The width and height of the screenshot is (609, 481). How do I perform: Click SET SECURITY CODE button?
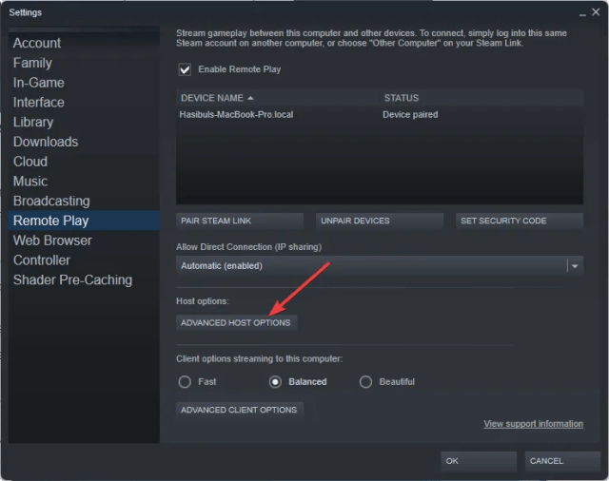coord(520,221)
